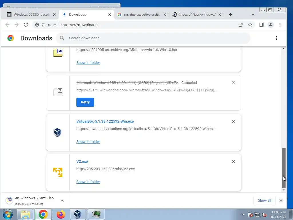Open the V2.exe file link

[82, 162]
